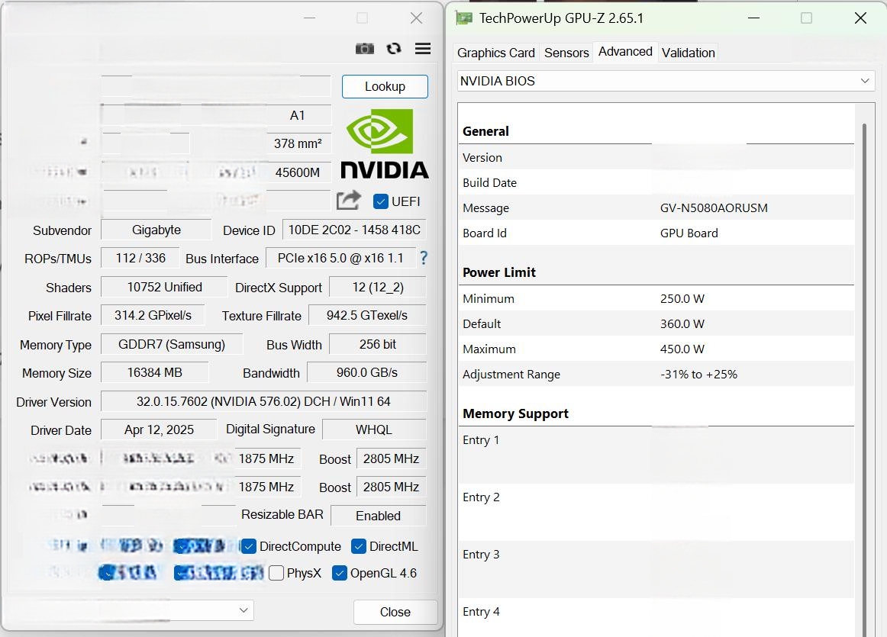
Task: Click the 256 bit bus width value
Action: (x=377, y=344)
